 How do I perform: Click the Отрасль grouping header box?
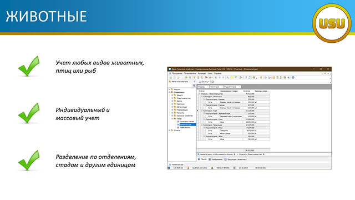point(203,87)
